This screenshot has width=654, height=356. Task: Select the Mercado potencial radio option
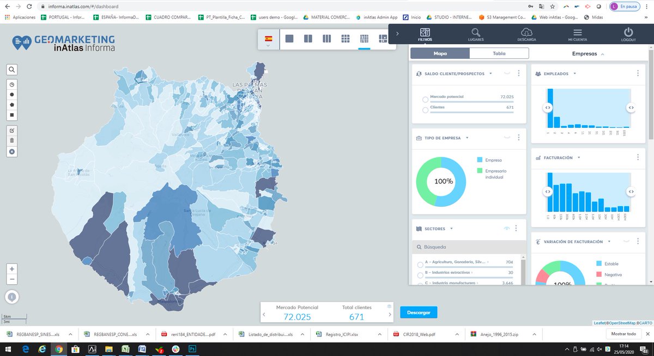tap(425, 99)
